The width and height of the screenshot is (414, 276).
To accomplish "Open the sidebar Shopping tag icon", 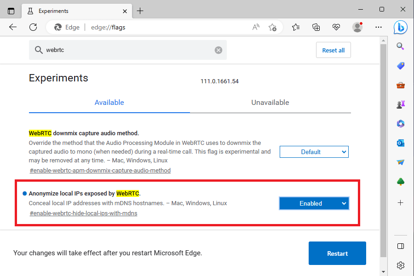I will (401, 66).
